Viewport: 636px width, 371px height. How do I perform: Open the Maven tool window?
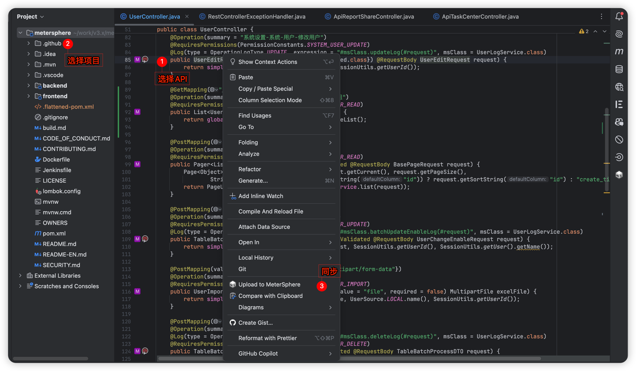pyautogui.click(x=619, y=51)
